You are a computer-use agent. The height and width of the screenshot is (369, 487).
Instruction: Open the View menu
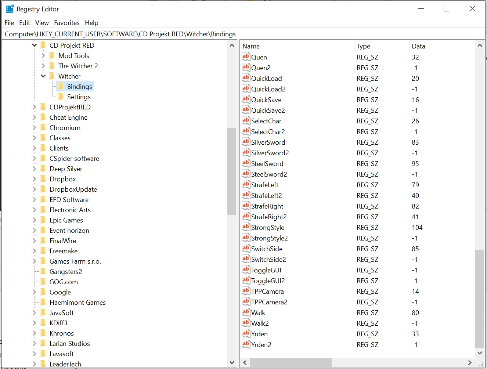(42, 23)
